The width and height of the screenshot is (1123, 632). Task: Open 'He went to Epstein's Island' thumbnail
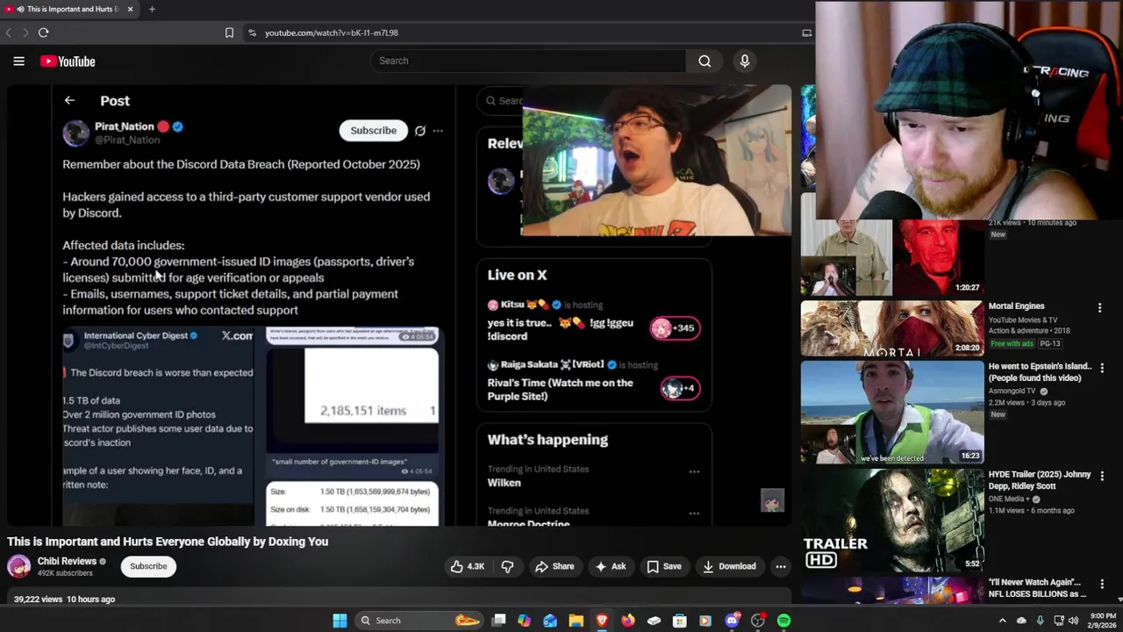click(892, 412)
